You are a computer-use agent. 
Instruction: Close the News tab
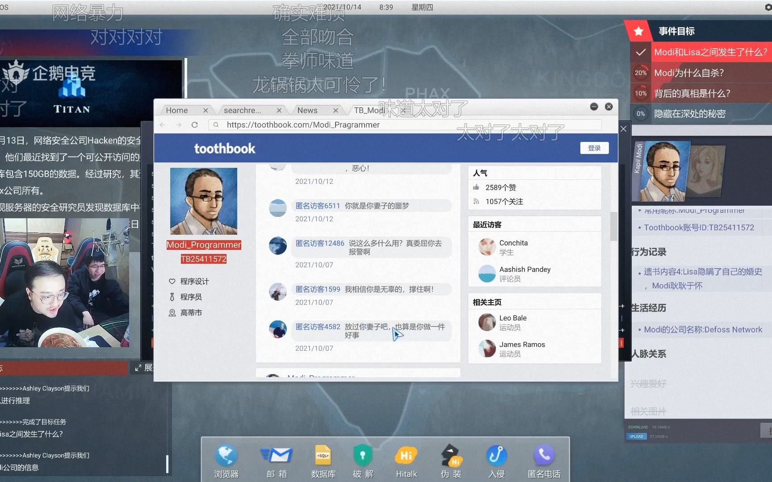click(336, 110)
